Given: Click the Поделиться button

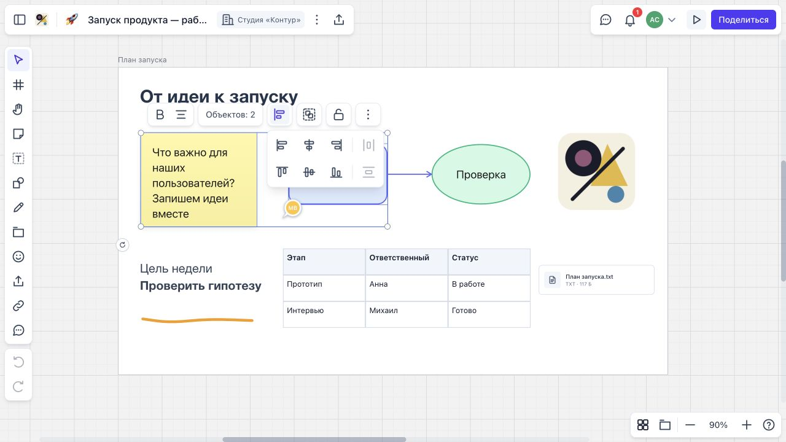Looking at the screenshot, I should pyautogui.click(x=744, y=20).
